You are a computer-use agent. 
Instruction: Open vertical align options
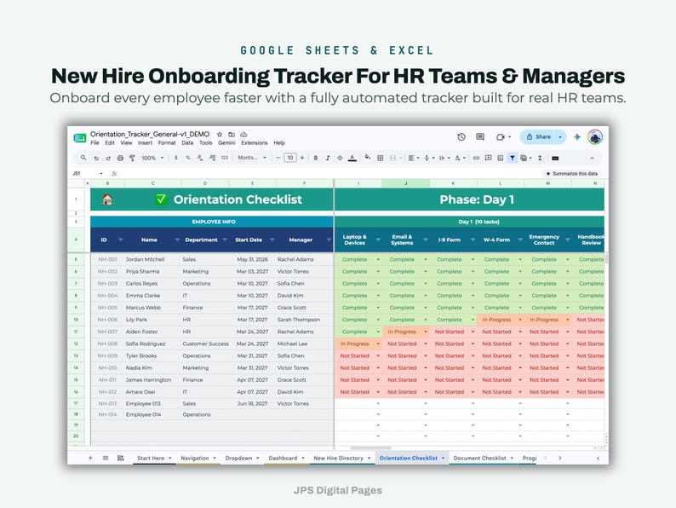click(x=428, y=158)
